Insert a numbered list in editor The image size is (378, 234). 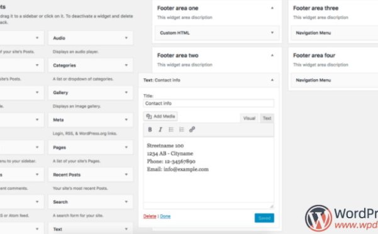tap(182, 130)
